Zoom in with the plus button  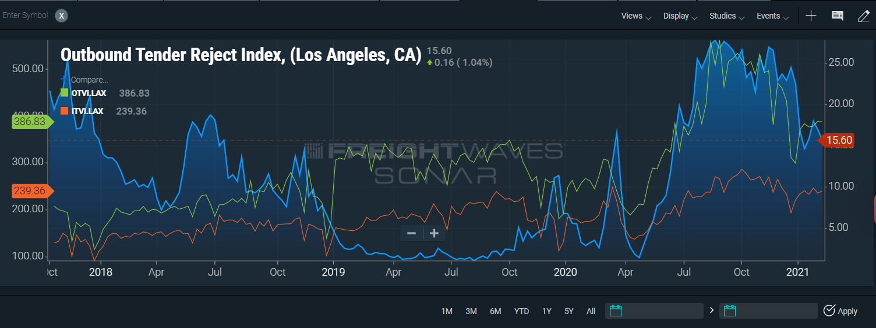coord(434,233)
